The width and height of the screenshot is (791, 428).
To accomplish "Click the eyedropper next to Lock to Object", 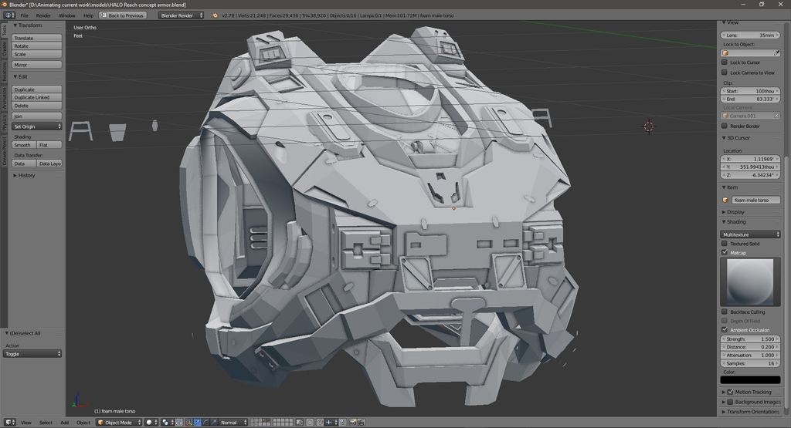I will (776, 53).
